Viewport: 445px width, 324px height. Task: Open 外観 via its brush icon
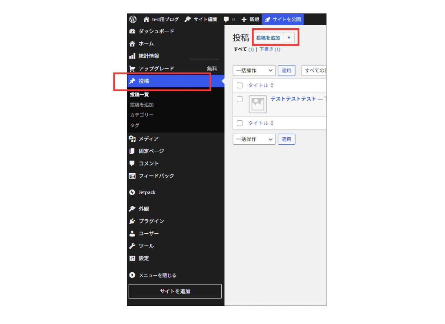click(x=133, y=208)
